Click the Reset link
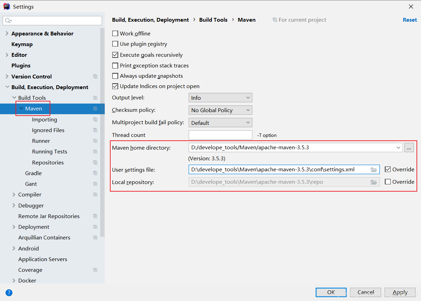Viewport: 421px width, 301px height. click(x=410, y=20)
